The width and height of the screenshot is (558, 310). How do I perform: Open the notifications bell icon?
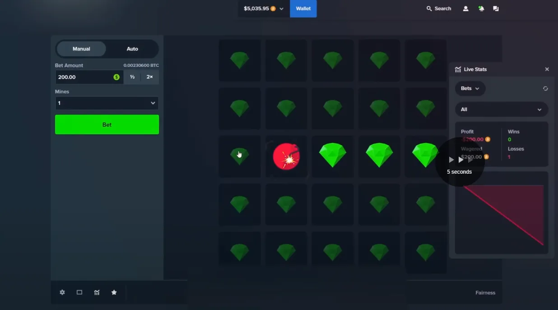(x=481, y=9)
